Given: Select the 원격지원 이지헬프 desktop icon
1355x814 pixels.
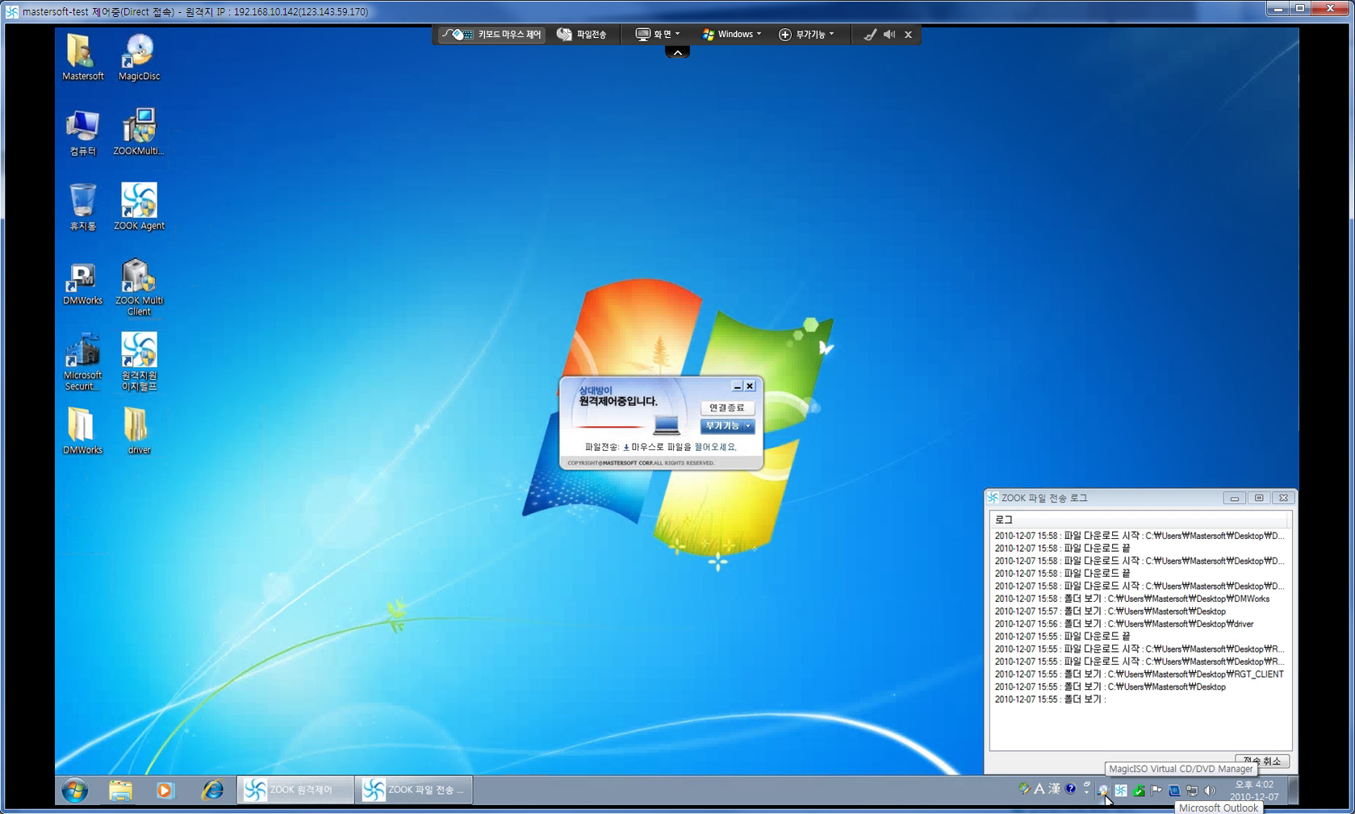Looking at the screenshot, I should point(139,362).
